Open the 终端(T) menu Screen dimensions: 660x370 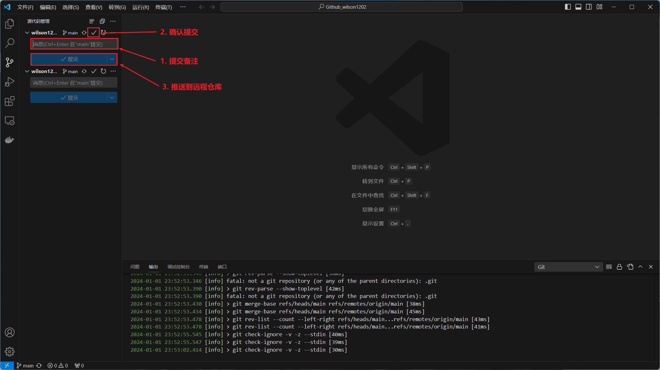[x=164, y=7]
